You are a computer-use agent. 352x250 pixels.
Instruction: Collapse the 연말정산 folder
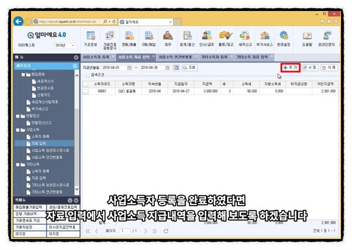point(18,116)
